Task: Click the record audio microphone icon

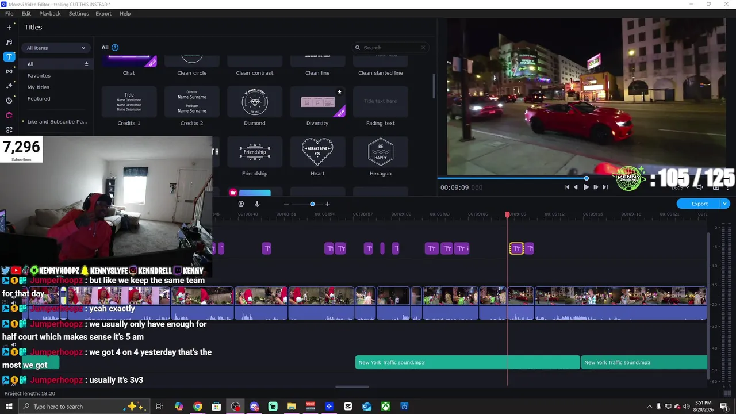Action: point(257,204)
